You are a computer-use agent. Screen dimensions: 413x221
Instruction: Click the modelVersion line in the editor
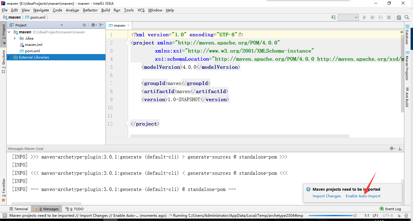191,67
